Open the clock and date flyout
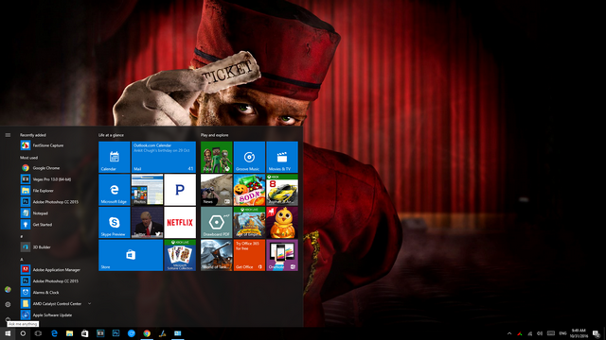The height and width of the screenshot is (340, 606). pos(579,333)
